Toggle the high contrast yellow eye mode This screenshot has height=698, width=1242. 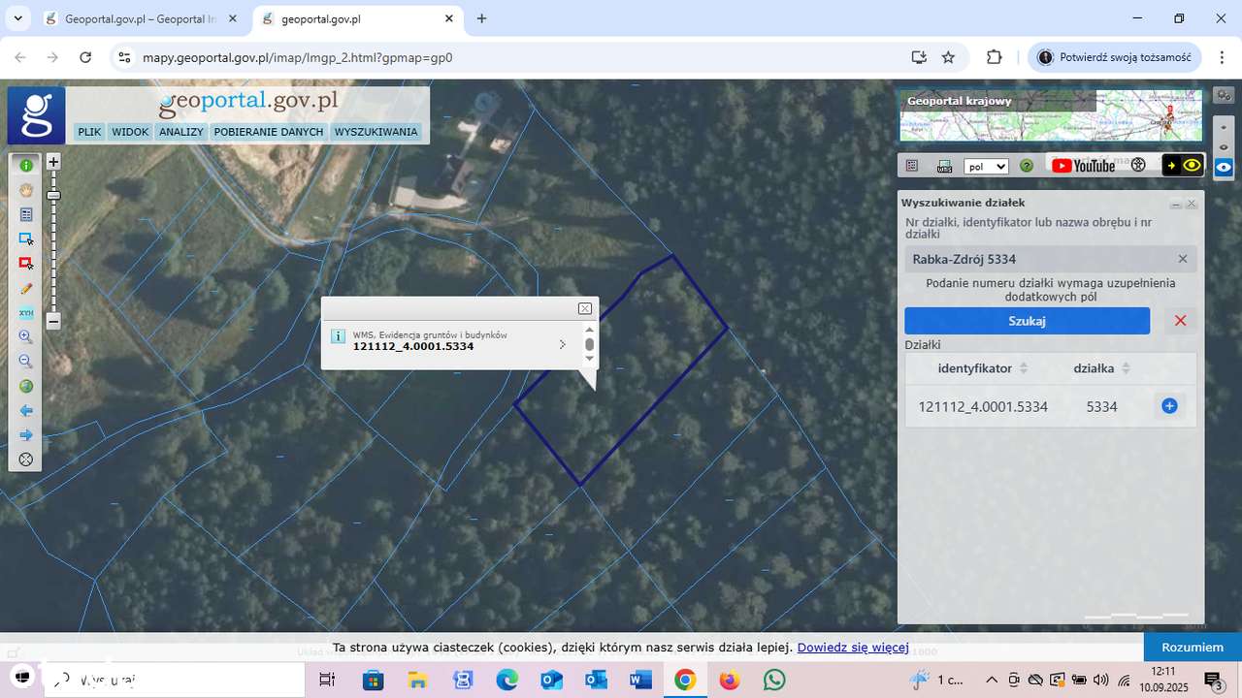pos(1183,166)
